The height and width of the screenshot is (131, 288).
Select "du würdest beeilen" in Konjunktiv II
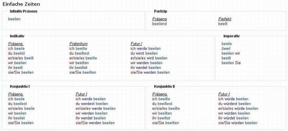pyautogui.click(x=234, y=104)
